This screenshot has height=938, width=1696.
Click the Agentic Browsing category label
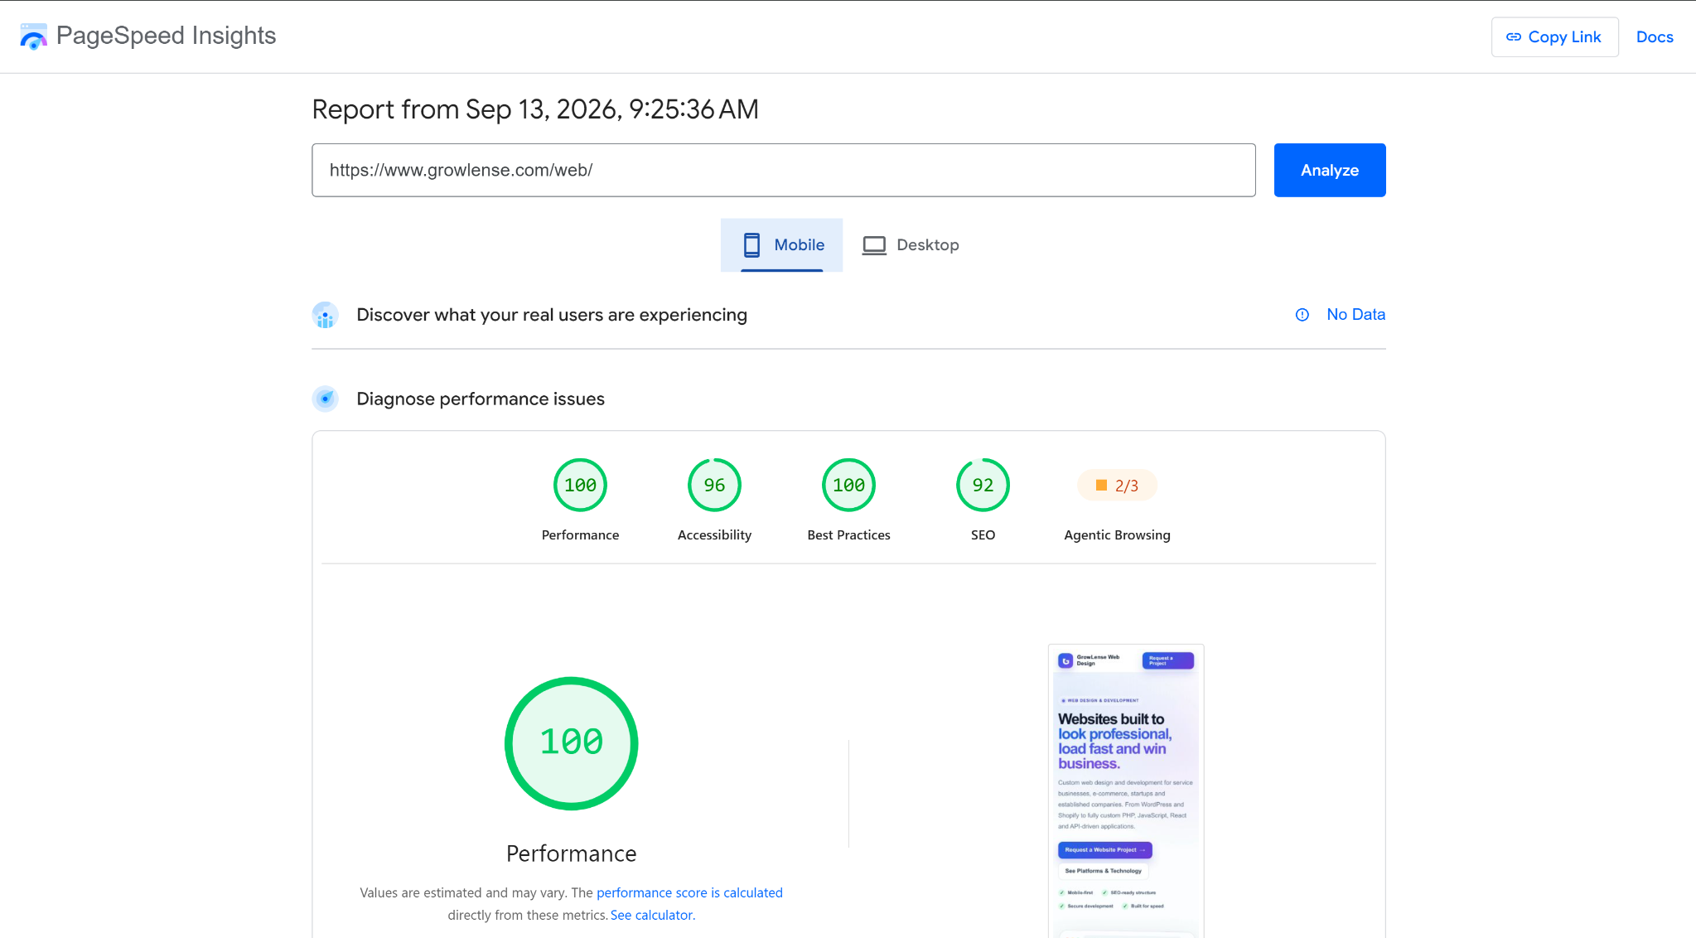coord(1117,535)
